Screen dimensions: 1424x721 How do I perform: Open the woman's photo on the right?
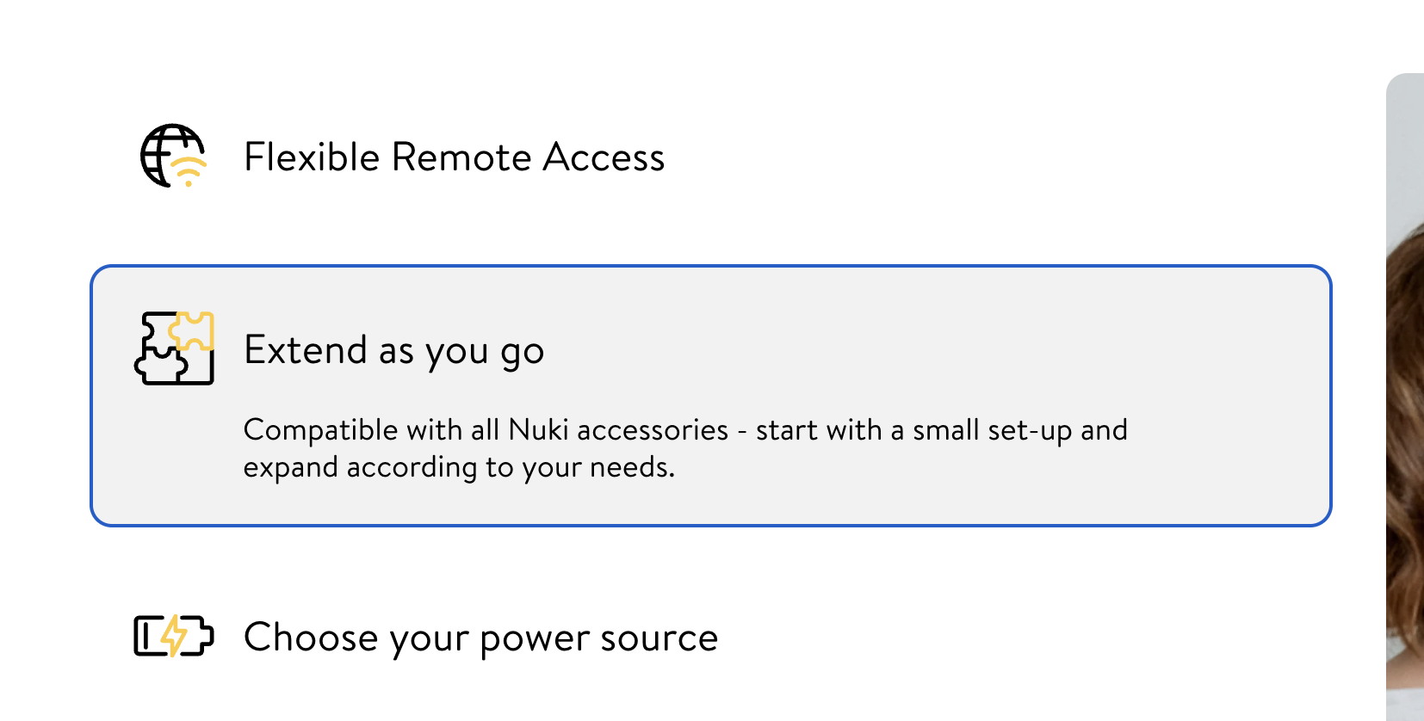(1405, 396)
